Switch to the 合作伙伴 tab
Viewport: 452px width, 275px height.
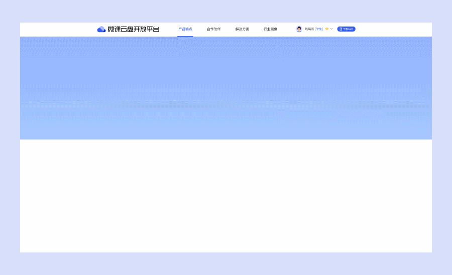[213, 29]
